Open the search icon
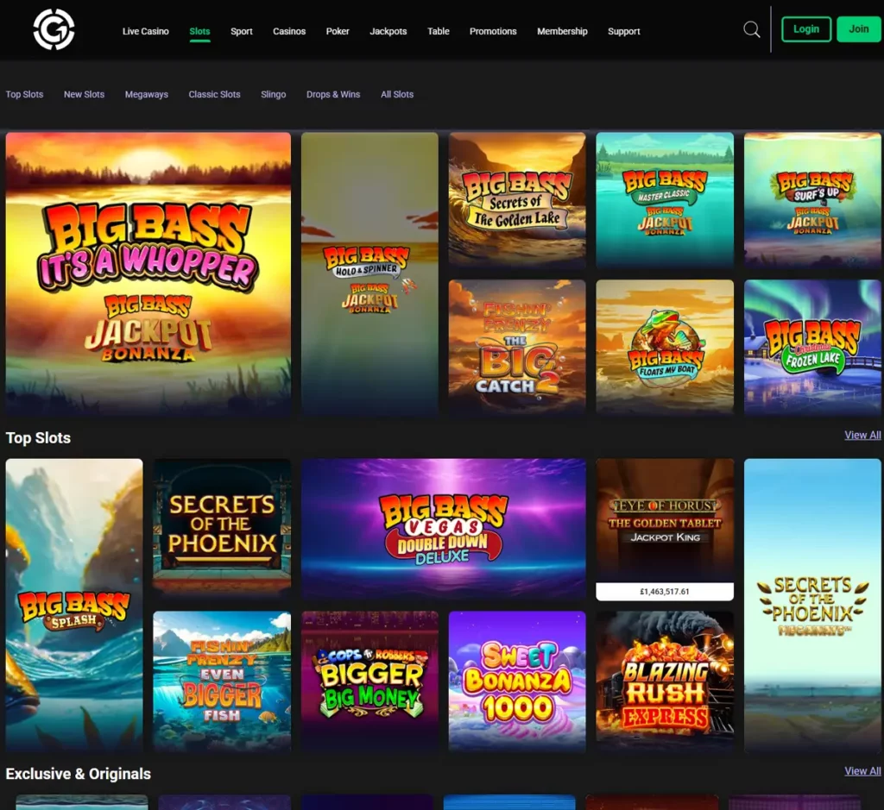 click(750, 28)
